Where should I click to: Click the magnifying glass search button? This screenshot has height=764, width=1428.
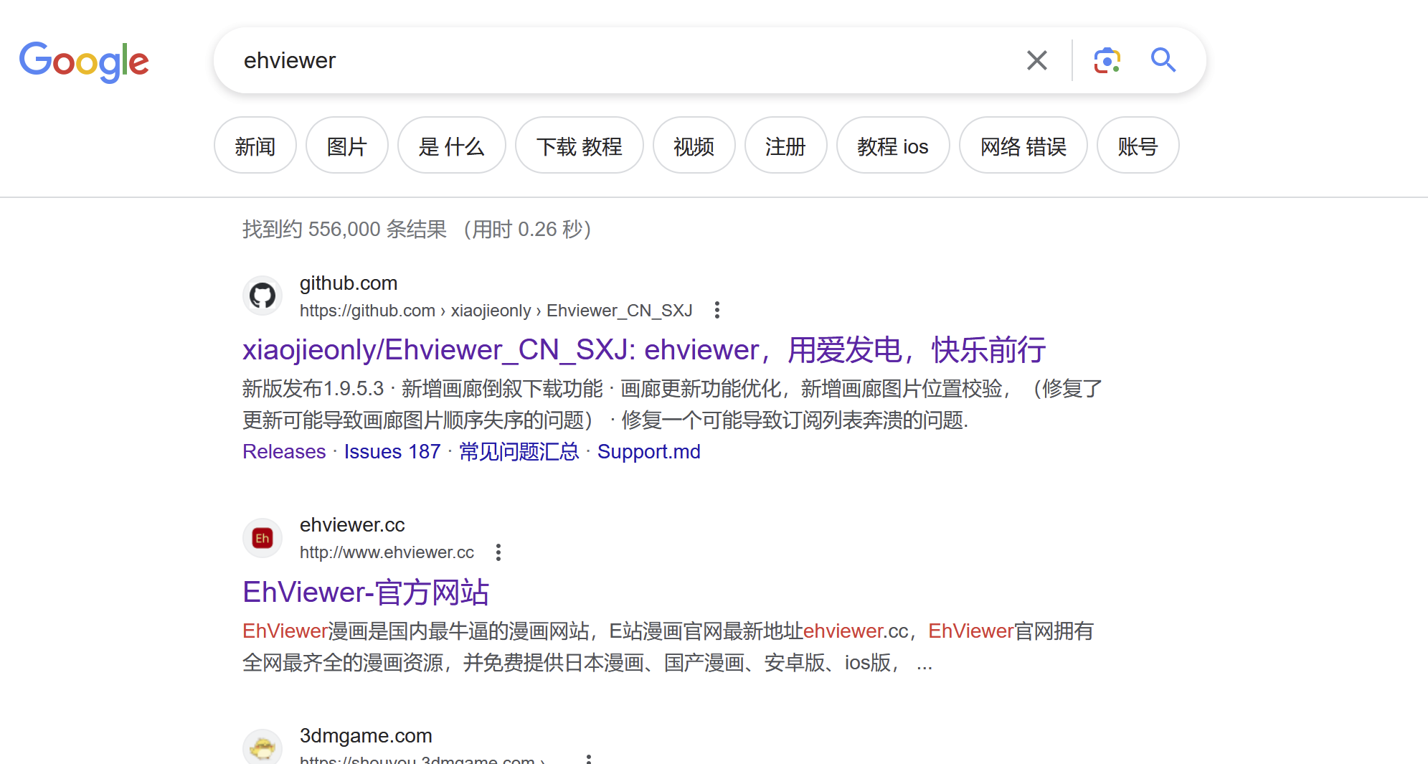click(x=1163, y=60)
